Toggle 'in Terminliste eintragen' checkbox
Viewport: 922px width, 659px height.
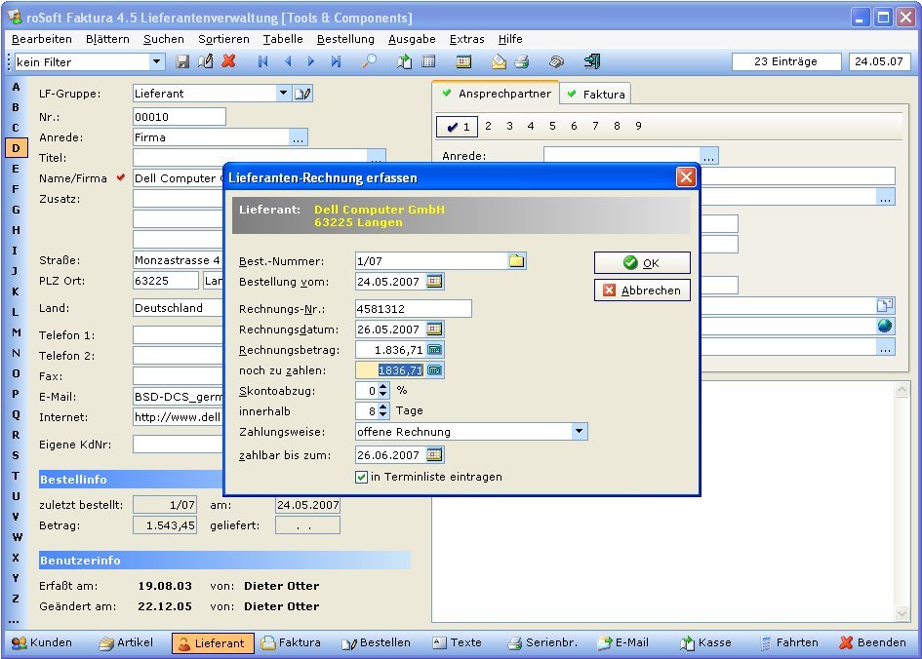tap(362, 477)
